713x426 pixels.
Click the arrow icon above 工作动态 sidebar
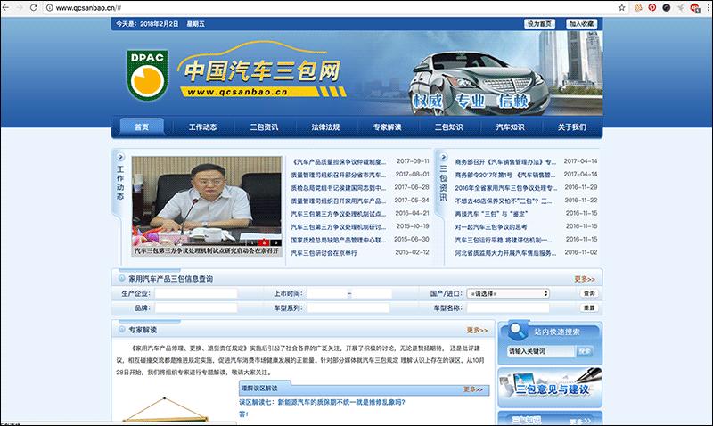[x=120, y=157]
